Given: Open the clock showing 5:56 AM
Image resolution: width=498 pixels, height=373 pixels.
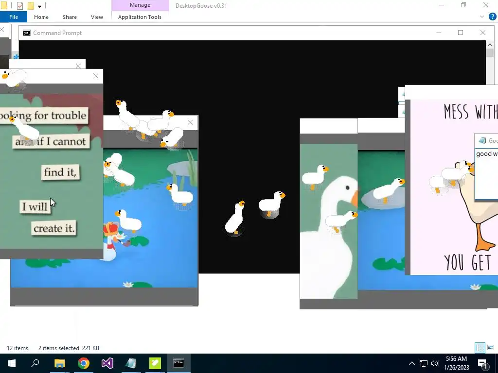Looking at the screenshot, I should point(456,363).
